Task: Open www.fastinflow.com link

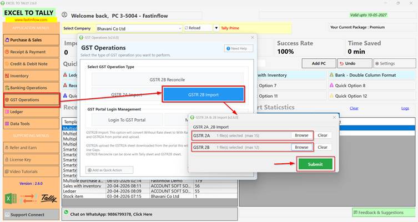Action: [x=31, y=20]
